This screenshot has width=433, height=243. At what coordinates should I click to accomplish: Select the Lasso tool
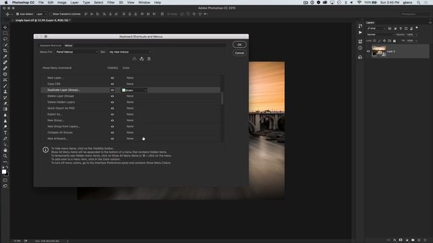coord(5,39)
